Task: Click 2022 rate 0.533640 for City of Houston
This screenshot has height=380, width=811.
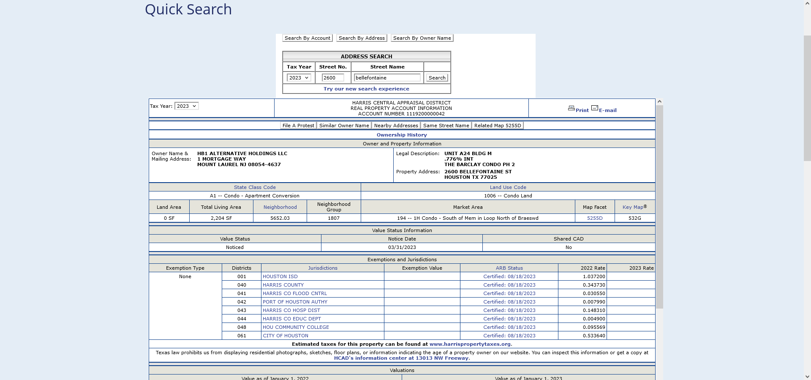Action: (x=594, y=336)
